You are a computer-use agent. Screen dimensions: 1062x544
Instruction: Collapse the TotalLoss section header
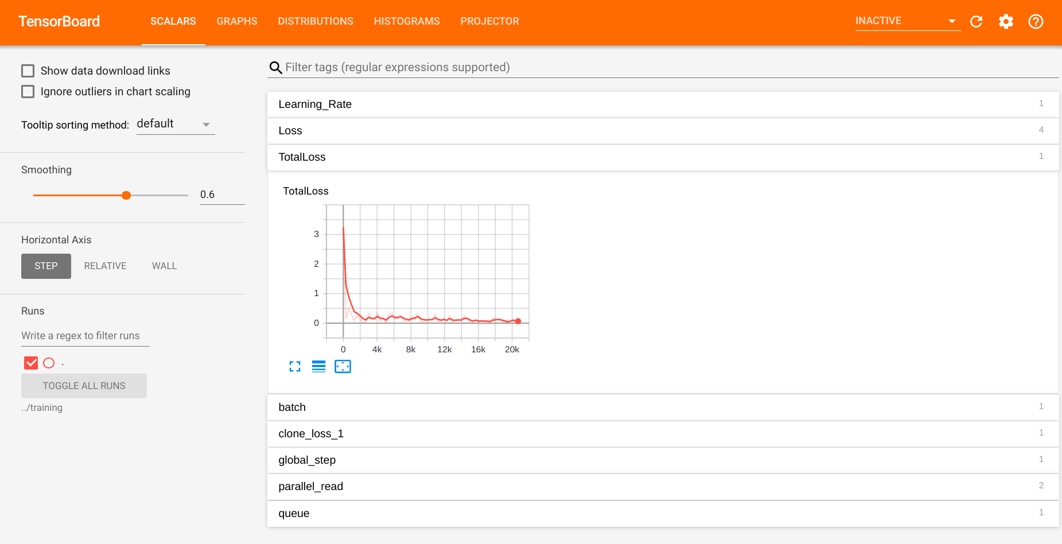click(x=663, y=157)
